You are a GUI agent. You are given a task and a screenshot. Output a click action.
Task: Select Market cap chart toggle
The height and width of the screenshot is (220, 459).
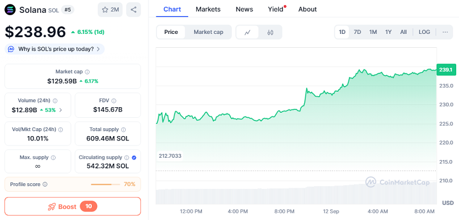tap(209, 32)
